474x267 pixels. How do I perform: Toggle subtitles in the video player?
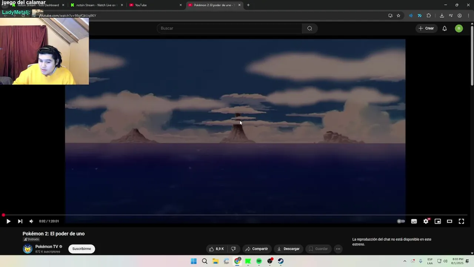pos(414,221)
